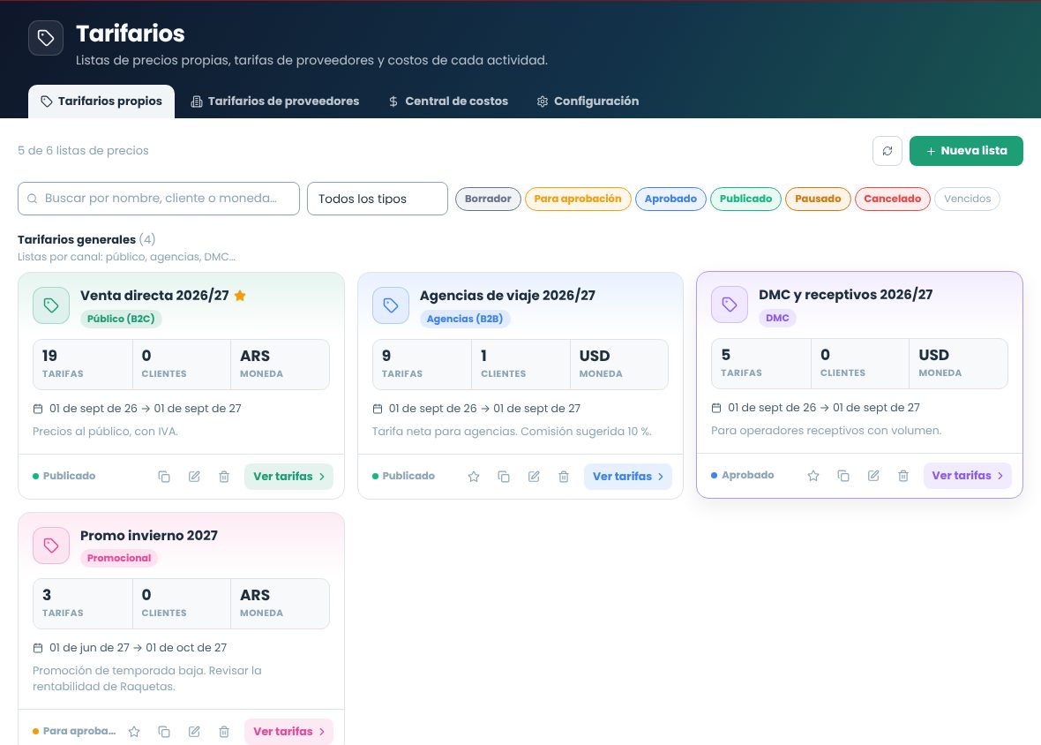Delete the DMC y receptivos 2026/27 list
Image resolution: width=1041 pixels, height=745 pixels.
[903, 476]
